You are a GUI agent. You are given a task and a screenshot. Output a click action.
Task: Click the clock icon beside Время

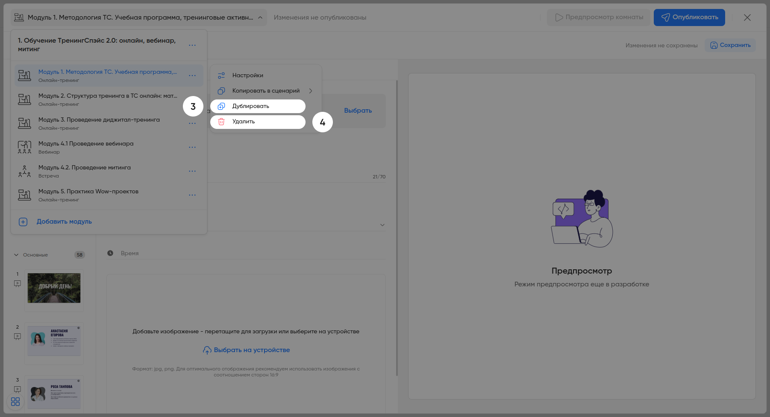110,253
